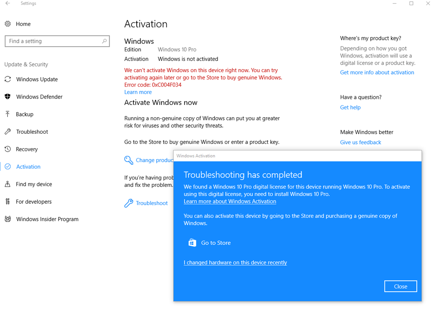Open Get more info about activation

pos(377,72)
